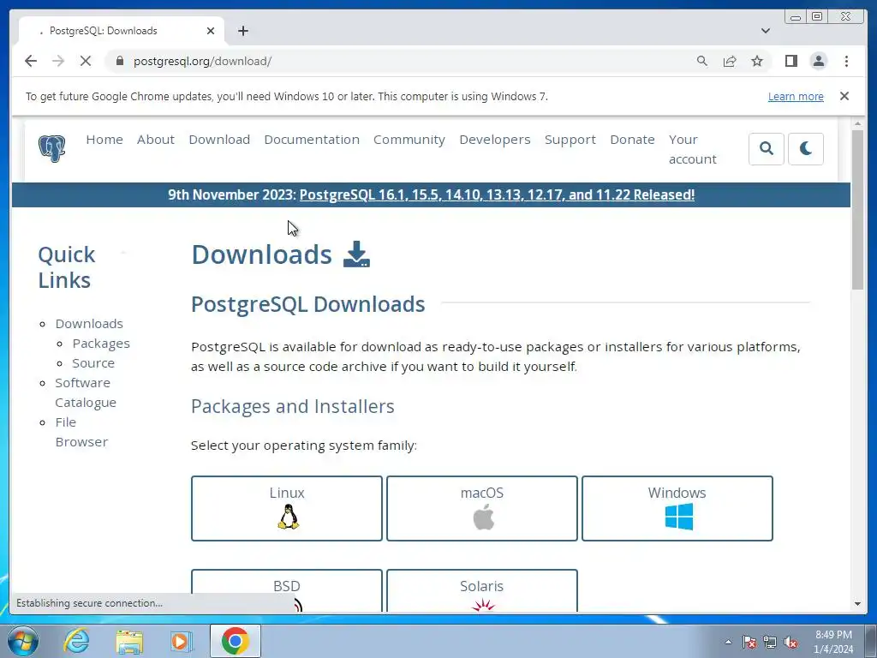This screenshot has width=877, height=658.
Task: Open network status tray icon
Action: pyautogui.click(x=770, y=642)
